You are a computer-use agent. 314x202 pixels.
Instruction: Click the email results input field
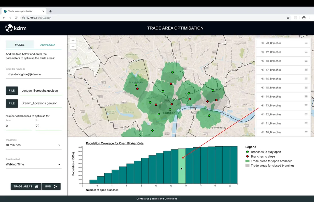coord(34,75)
